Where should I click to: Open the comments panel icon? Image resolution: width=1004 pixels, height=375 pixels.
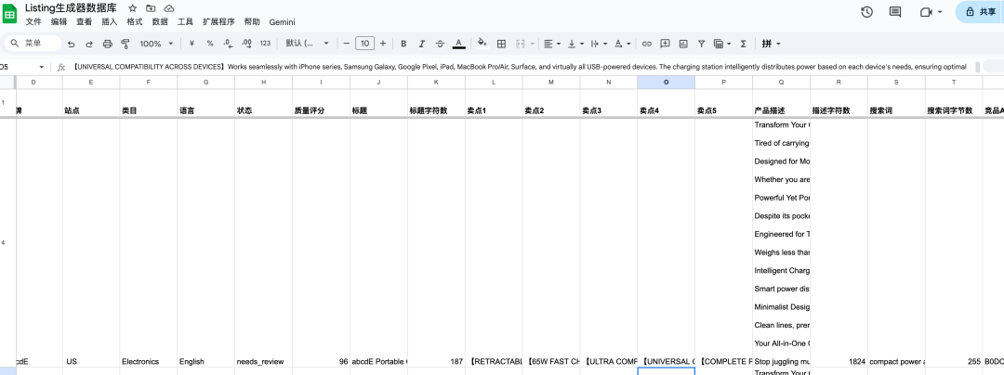click(x=895, y=12)
